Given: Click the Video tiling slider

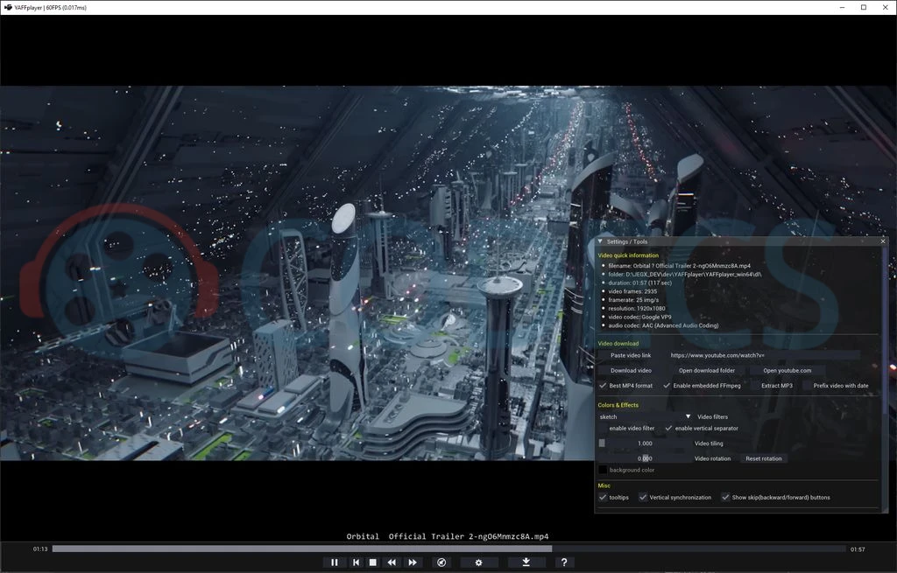Looking at the screenshot, I should coord(645,444).
